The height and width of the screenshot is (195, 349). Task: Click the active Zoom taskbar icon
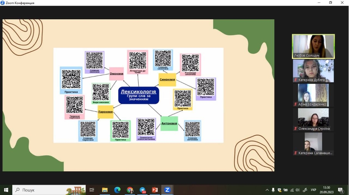[167, 190]
